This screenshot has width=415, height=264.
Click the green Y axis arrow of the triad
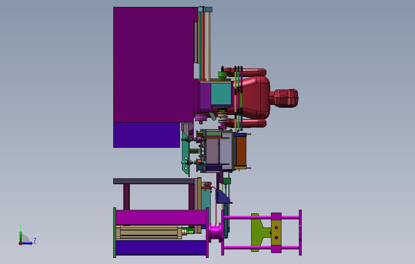click(20, 236)
